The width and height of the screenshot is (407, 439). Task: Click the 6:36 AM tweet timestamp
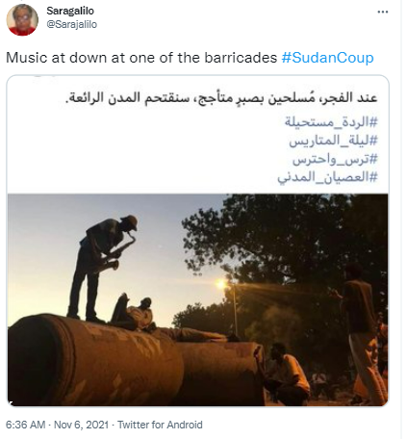tap(26, 425)
